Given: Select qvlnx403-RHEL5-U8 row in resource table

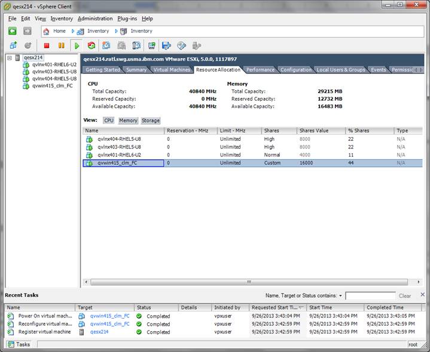Looking at the screenshot, I should (x=252, y=147).
